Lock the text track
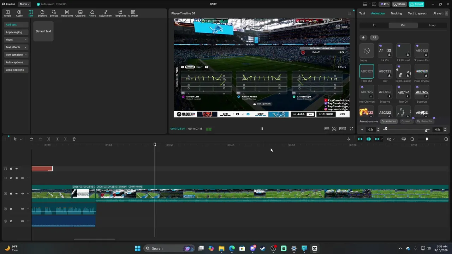 11,169
